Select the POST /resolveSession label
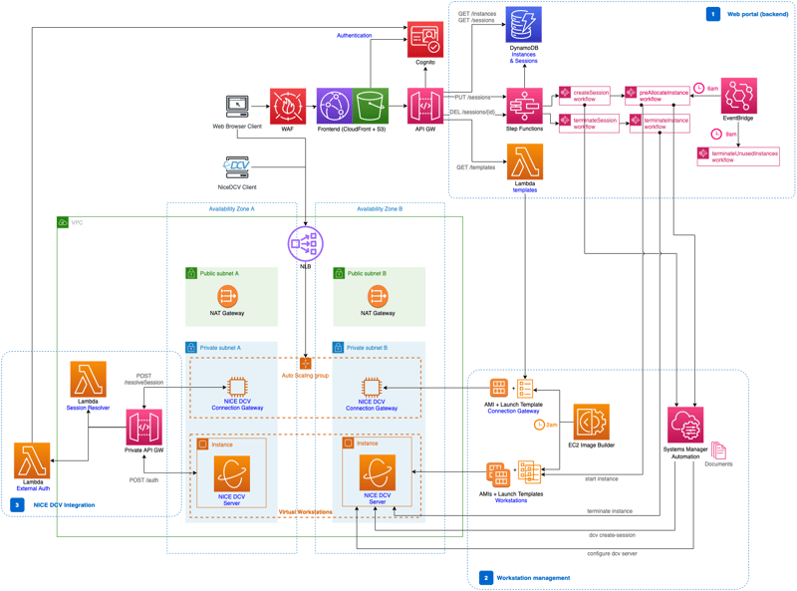 [143, 379]
